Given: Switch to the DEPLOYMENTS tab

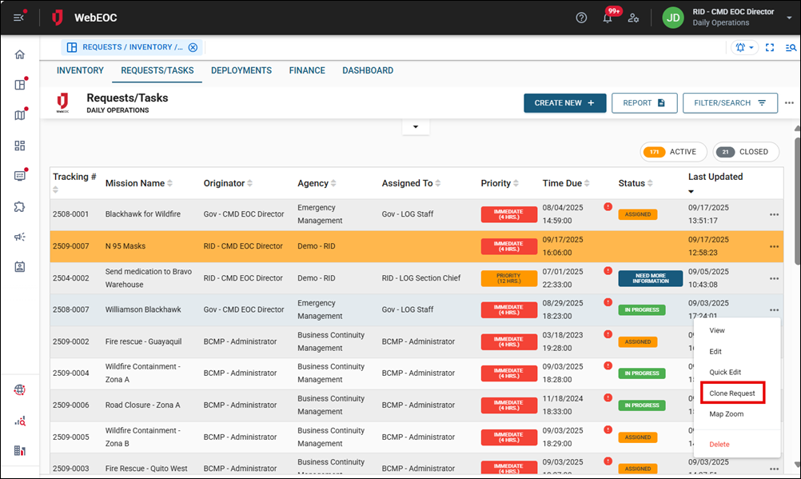Looking at the screenshot, I should tap(241, 70).
